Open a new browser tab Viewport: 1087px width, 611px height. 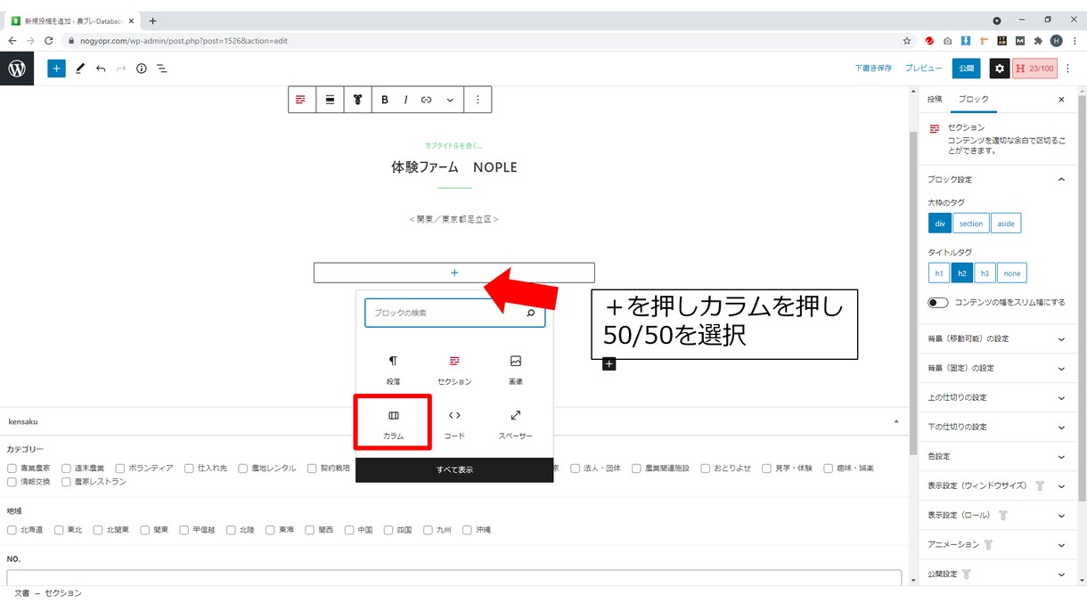click(x=153, y=20)
